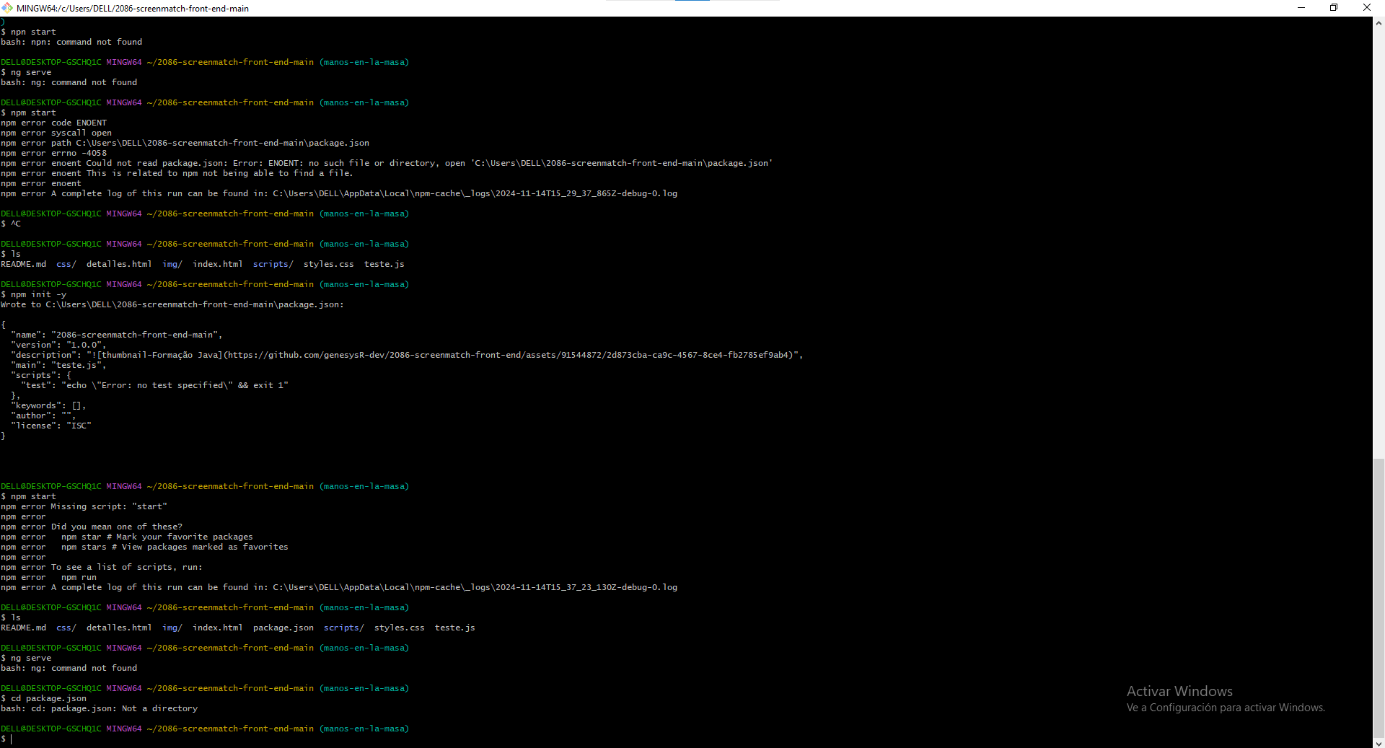Screen dimensions: 1385x748
Task: Click the github.com URL in description line
Action: tap(507, 355)
